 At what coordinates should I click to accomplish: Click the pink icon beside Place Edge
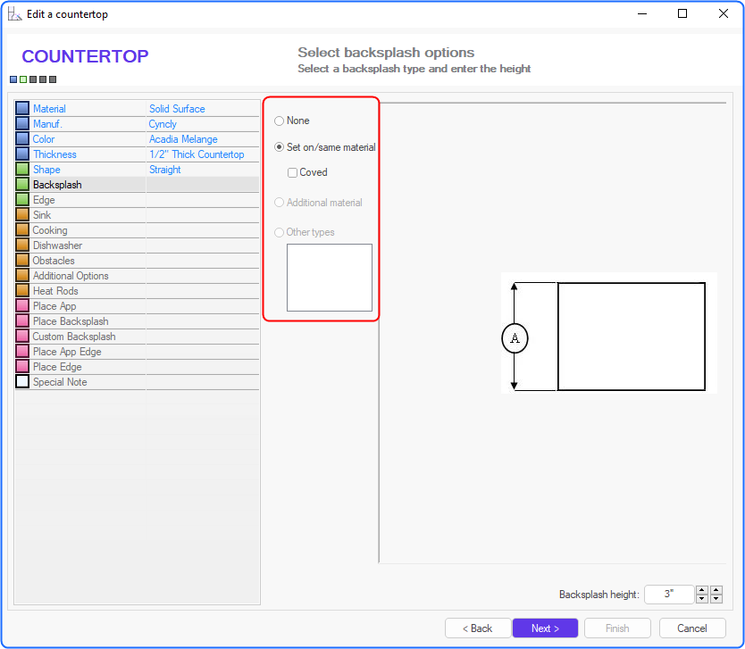[x=21, y=367]
